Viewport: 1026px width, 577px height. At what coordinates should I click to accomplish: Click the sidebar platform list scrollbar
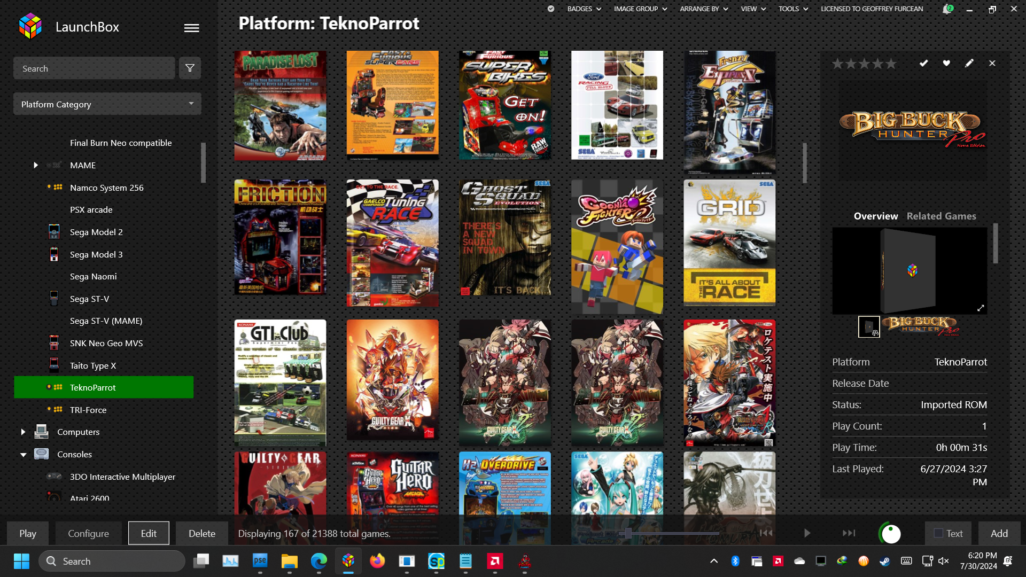tap(203, 162)
